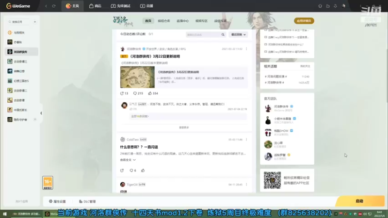Click the WeGame logo

[18, 6]
